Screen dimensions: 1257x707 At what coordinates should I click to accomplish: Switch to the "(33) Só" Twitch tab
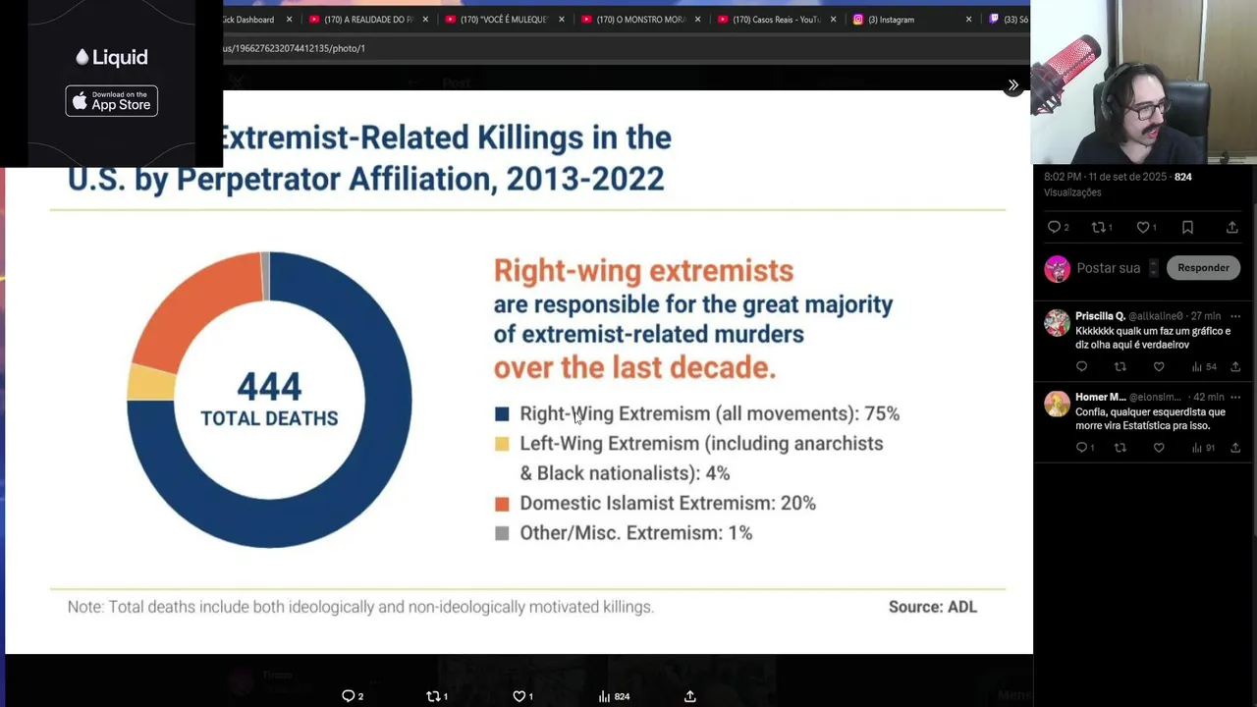(1009, 20)
